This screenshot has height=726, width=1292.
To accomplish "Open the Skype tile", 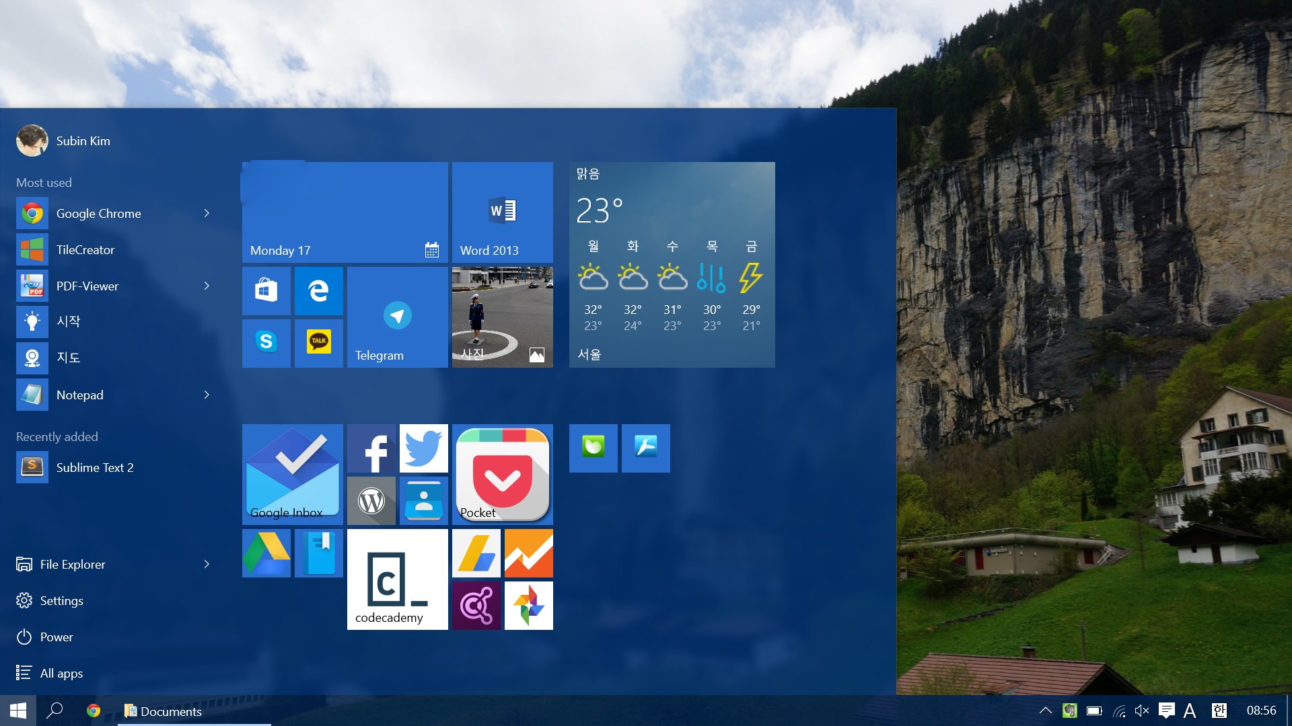I will [x=266, y=343].
